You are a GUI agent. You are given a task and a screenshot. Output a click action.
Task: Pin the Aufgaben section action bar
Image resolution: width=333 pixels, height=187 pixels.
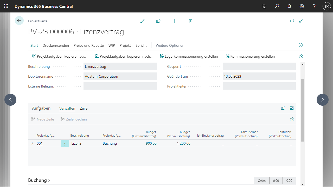coord(292,119)
